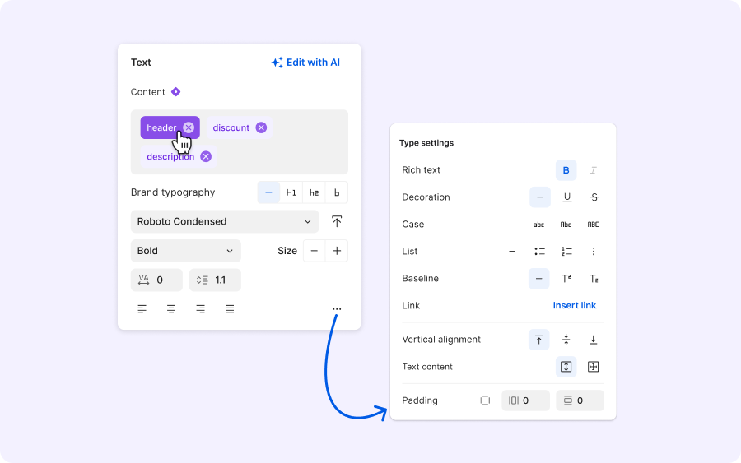The height and width of the screenshot is (463, 741).
Task: Click the dynamic content diamond icon
Action: coord(175,92)
